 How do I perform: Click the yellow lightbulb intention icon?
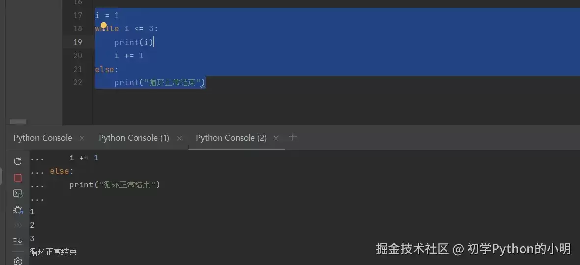coord(104,26)
